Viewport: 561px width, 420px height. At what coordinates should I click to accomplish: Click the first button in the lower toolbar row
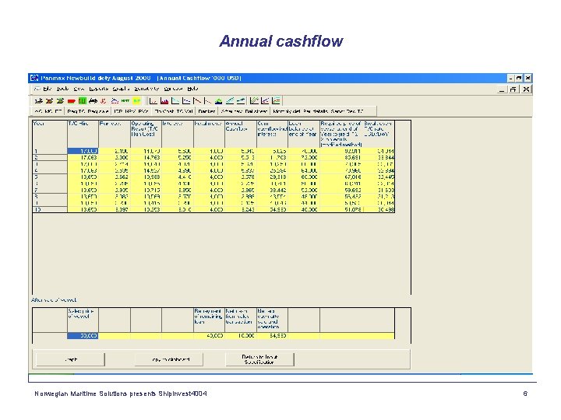pos(48,111)
